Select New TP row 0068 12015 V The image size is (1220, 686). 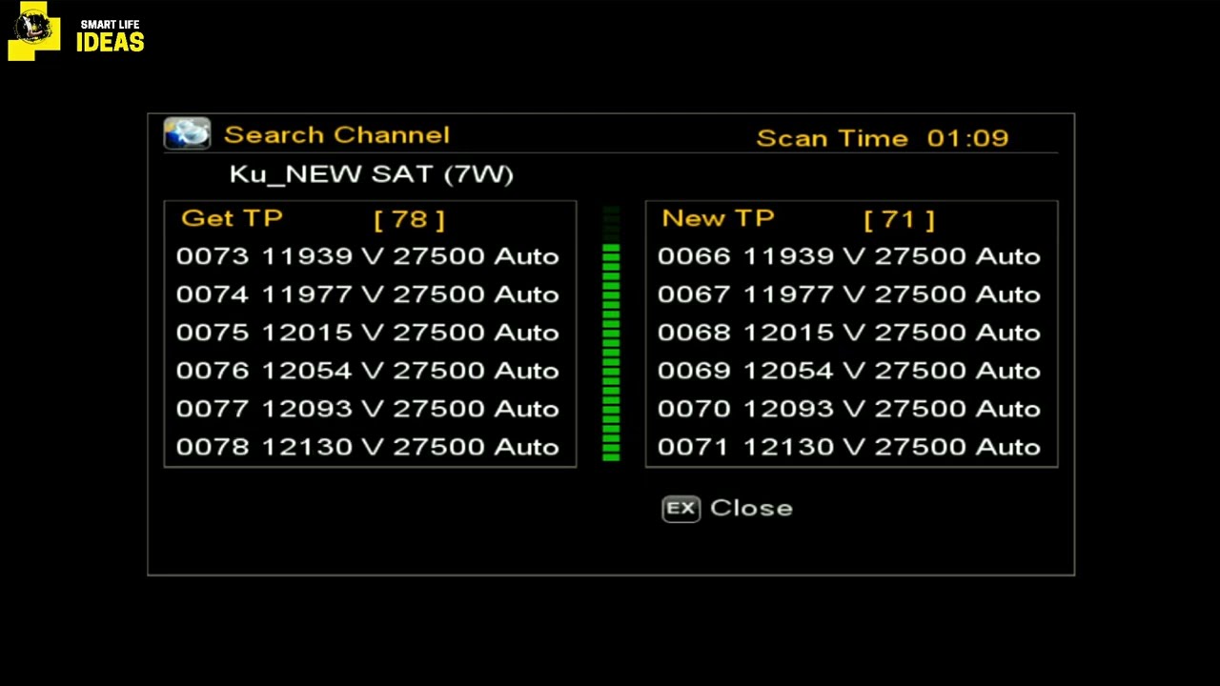pyautogui.click(x=849, y=333)
